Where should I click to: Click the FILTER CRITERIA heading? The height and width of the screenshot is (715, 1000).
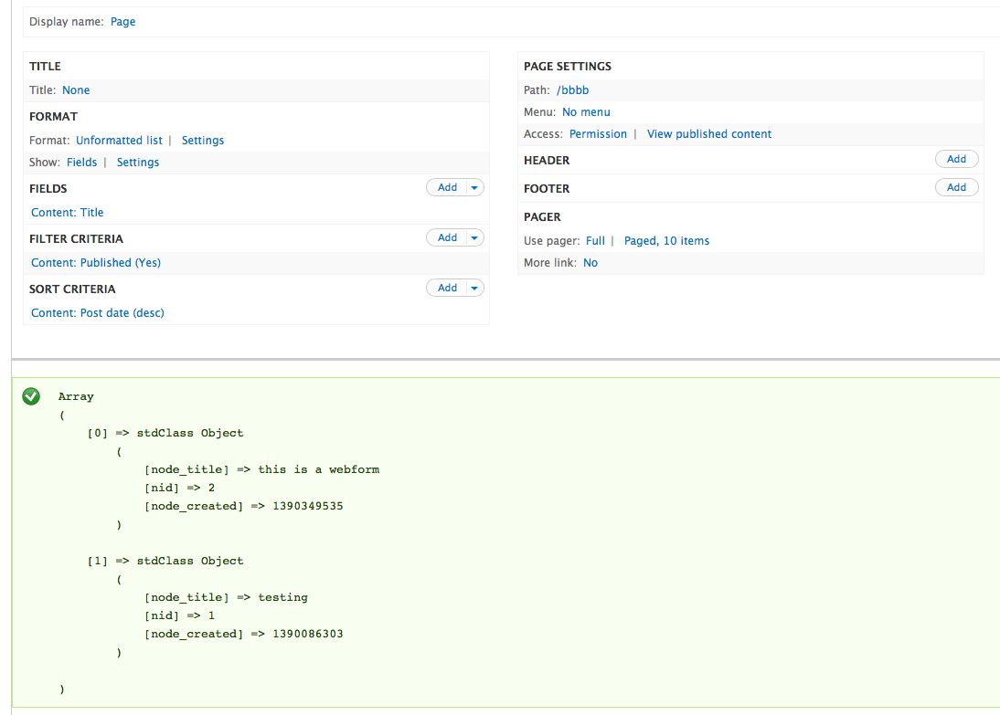tap(76, 239)
